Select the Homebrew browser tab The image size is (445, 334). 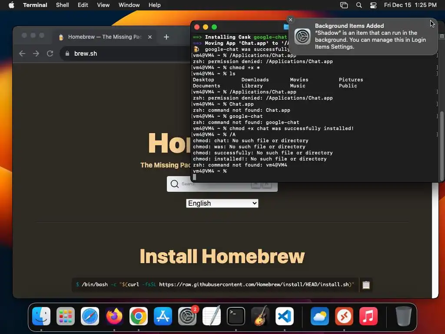tap(105, 37)
